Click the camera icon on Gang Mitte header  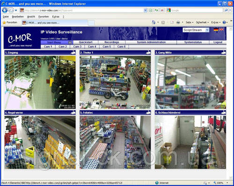click(223, 53)
